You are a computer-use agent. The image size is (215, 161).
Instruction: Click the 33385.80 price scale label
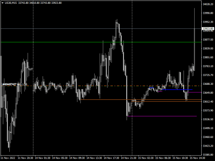[208, 155]
